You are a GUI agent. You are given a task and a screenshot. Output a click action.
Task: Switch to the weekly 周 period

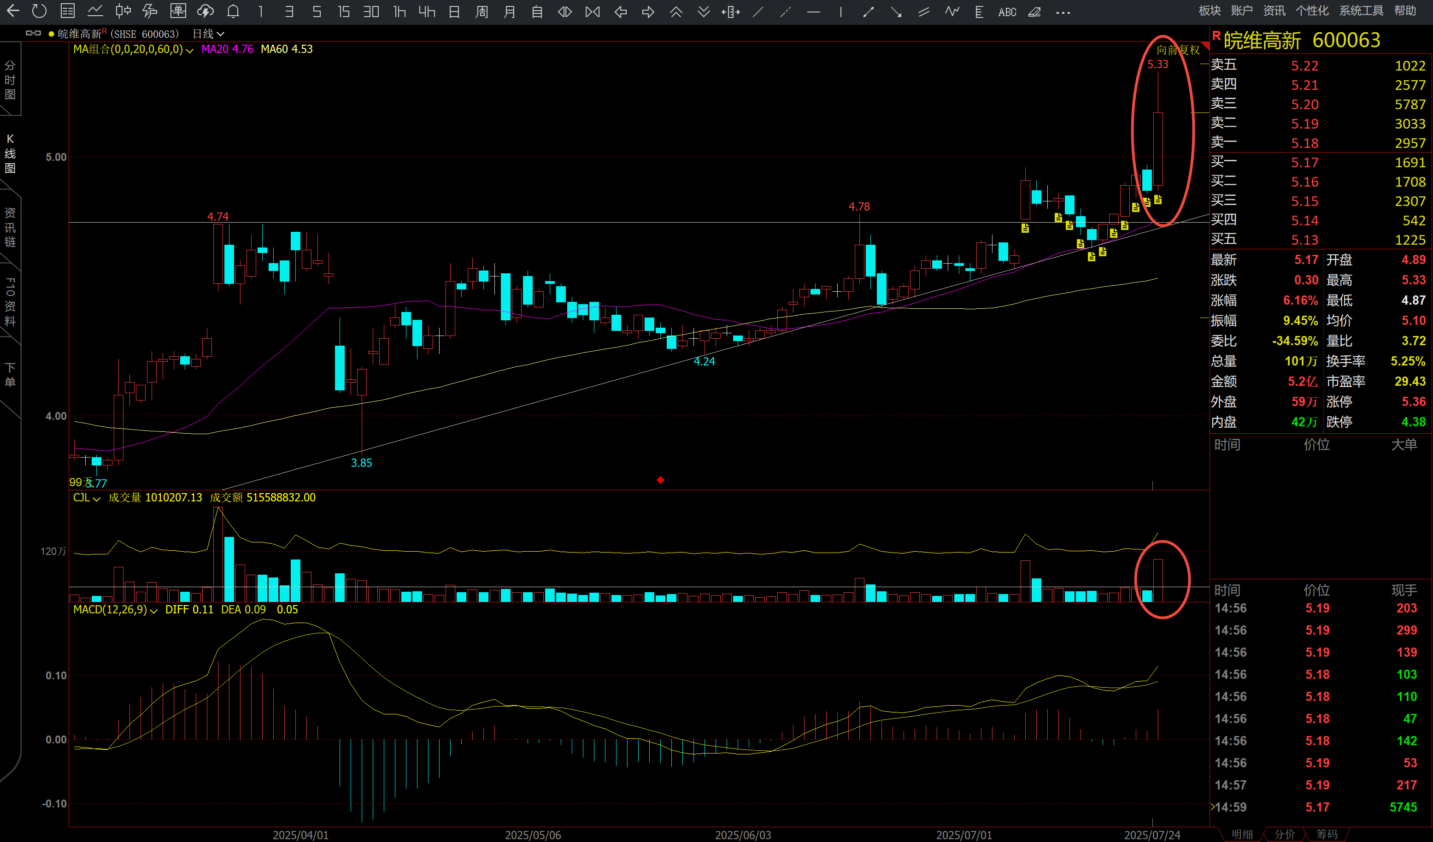482,12
